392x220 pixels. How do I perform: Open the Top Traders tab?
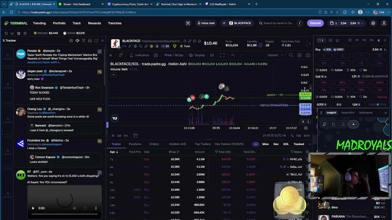point(203,144)
